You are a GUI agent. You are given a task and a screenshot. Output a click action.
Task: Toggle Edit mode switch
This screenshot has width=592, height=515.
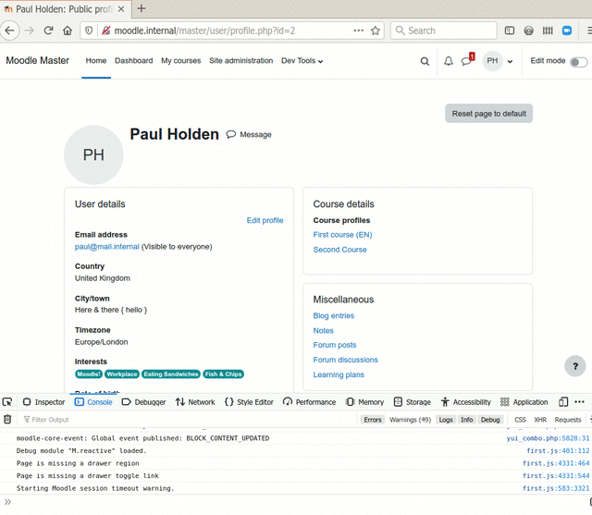click(x=578, y=62)
